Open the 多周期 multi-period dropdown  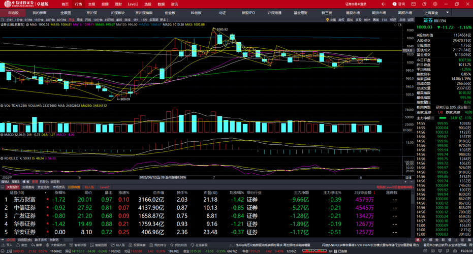154,20
